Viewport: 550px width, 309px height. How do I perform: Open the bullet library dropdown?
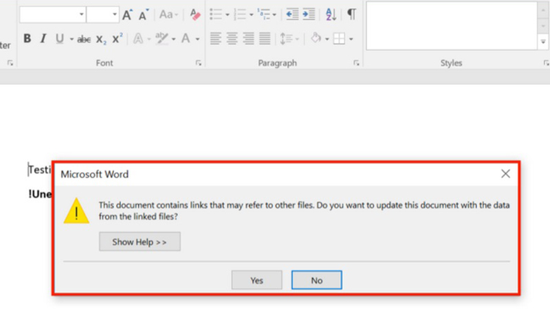228,14
